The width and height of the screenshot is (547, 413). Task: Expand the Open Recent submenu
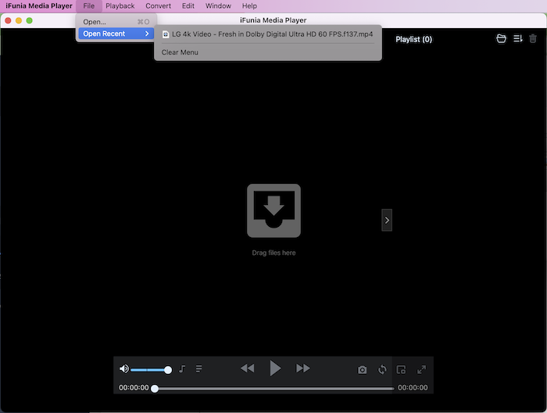(x=116, y=34)
